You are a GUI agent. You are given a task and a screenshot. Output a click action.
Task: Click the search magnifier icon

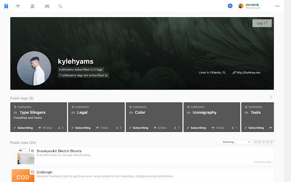60,6
